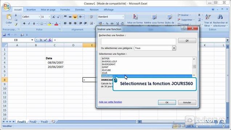Open the Feuil2 sheet tab
The image size is (231, 130).
click(33, 122)
